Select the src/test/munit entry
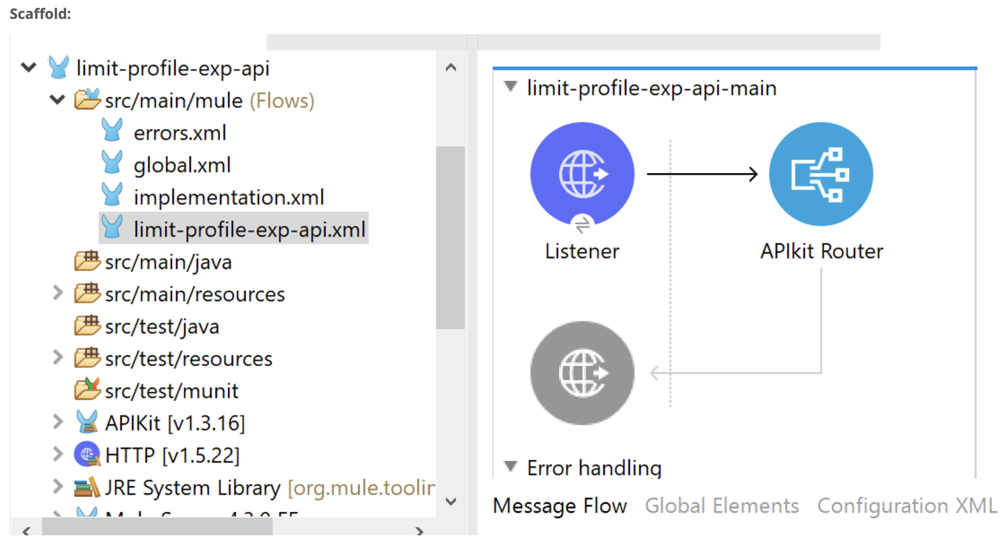Screen dimensions: 1007x544 [x=171, y=391]
